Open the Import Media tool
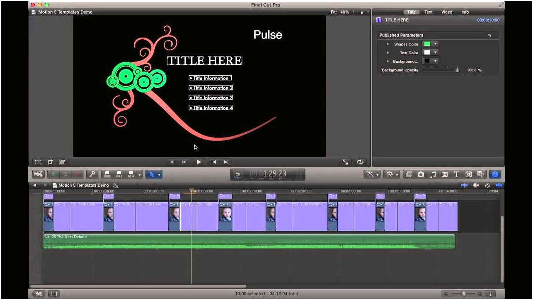 38,174
